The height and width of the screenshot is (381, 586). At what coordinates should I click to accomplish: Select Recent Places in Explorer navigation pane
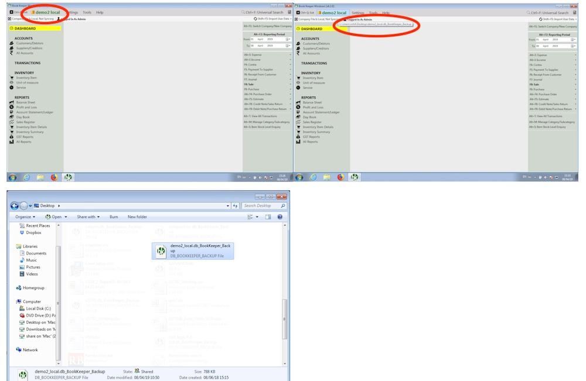point(38,225)
